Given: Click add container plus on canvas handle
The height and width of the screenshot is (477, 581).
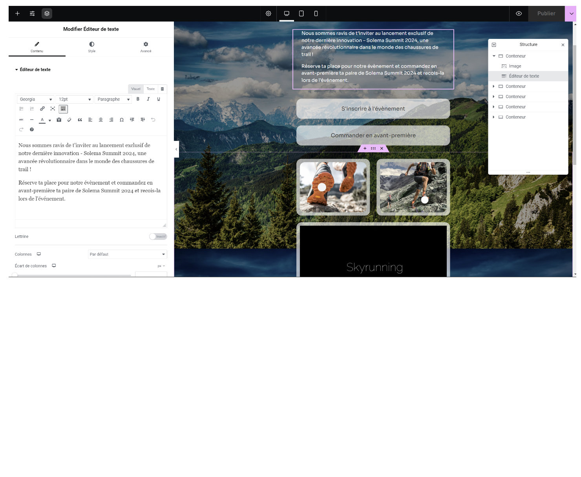Looking at the screenshot, I should [365, 148].
